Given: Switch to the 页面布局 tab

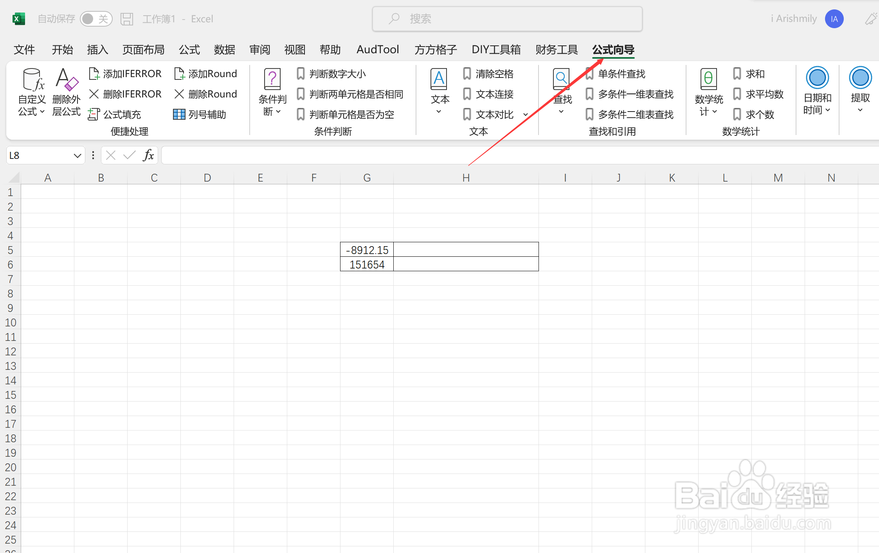Looking at the screenshot, I should point(143,50).
